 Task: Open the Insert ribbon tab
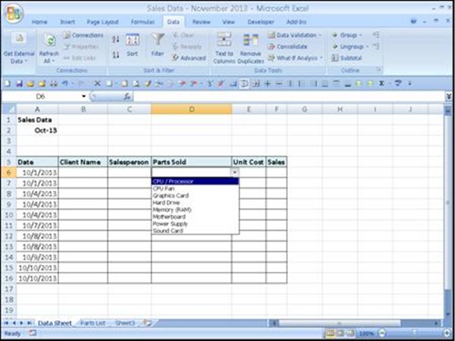pyautogui.click(x=67, y=22)
